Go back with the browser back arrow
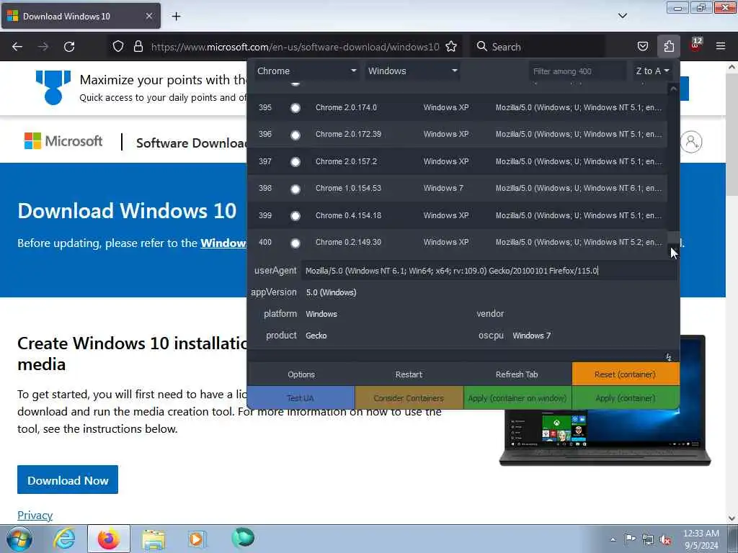This screenshot has height=553, width=738. pos(17,47)
